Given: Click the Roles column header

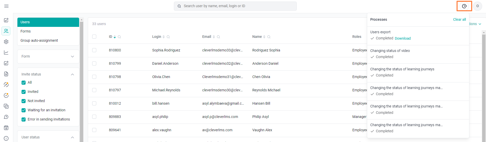Looking at the screenshot, I should pos(357,37).
